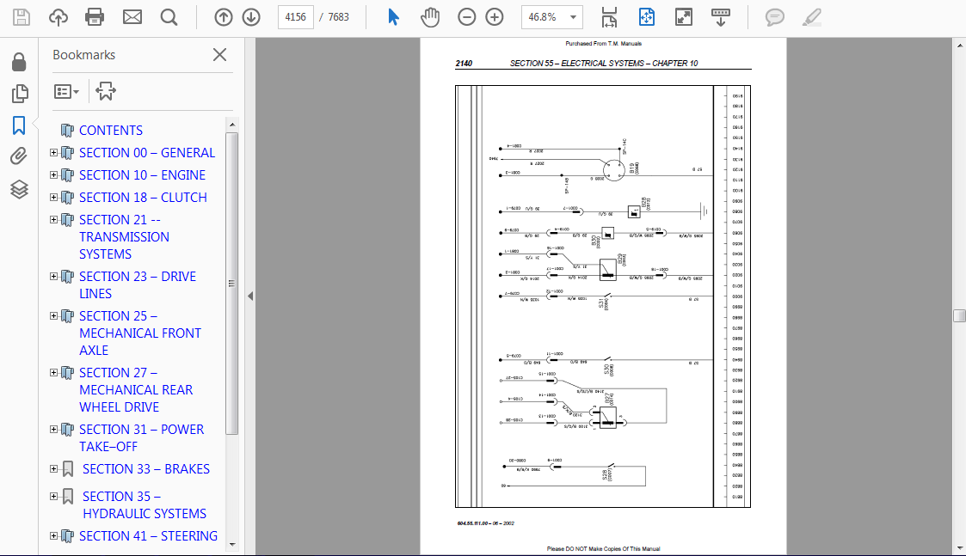Select the highlight text pen tool
Viewport: 966px width, 556px height.
coord(812,17)
